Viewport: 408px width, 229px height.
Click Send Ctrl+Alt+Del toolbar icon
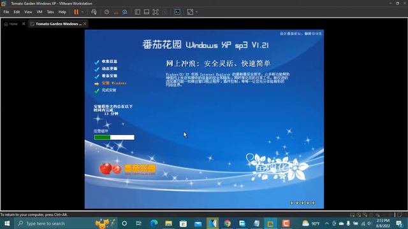(94, 12)
